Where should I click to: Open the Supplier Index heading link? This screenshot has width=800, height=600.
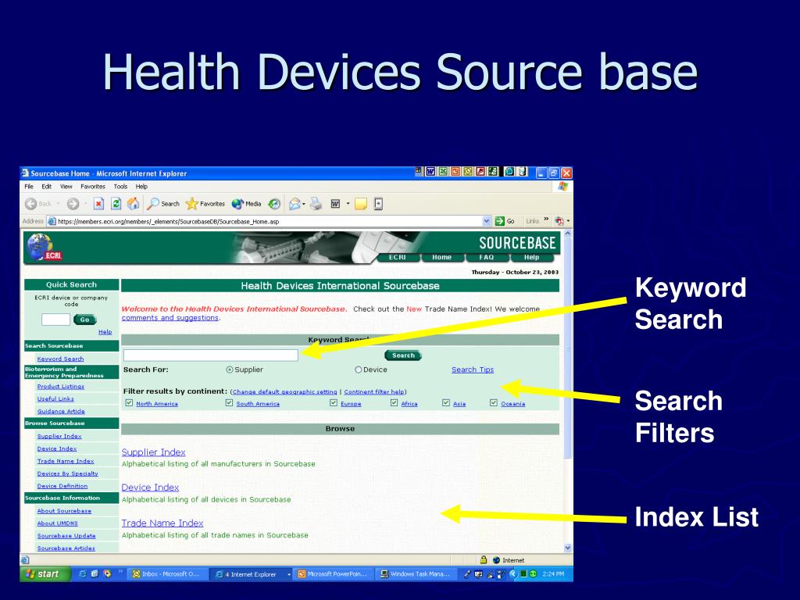154,452
